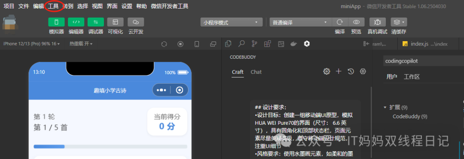Screen dimensions: 464x159
Task: Toggle the 模拟器 simulator panel button
Action: pyautogui.click(x=56, y=22)
